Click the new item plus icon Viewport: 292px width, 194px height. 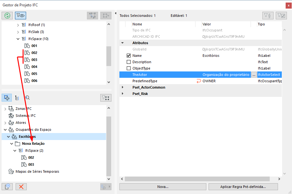click(7, 187)
